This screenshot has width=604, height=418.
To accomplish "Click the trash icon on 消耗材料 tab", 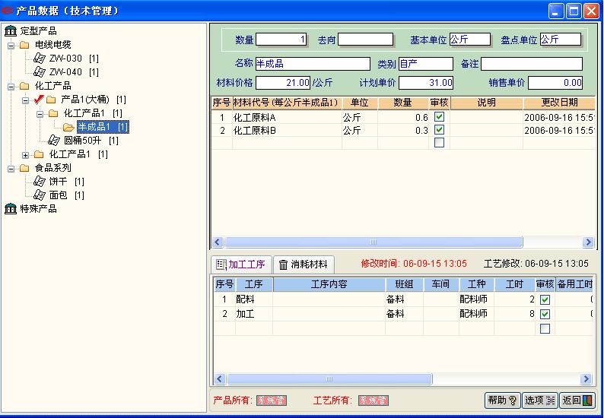I will click(x=283, y=264).
